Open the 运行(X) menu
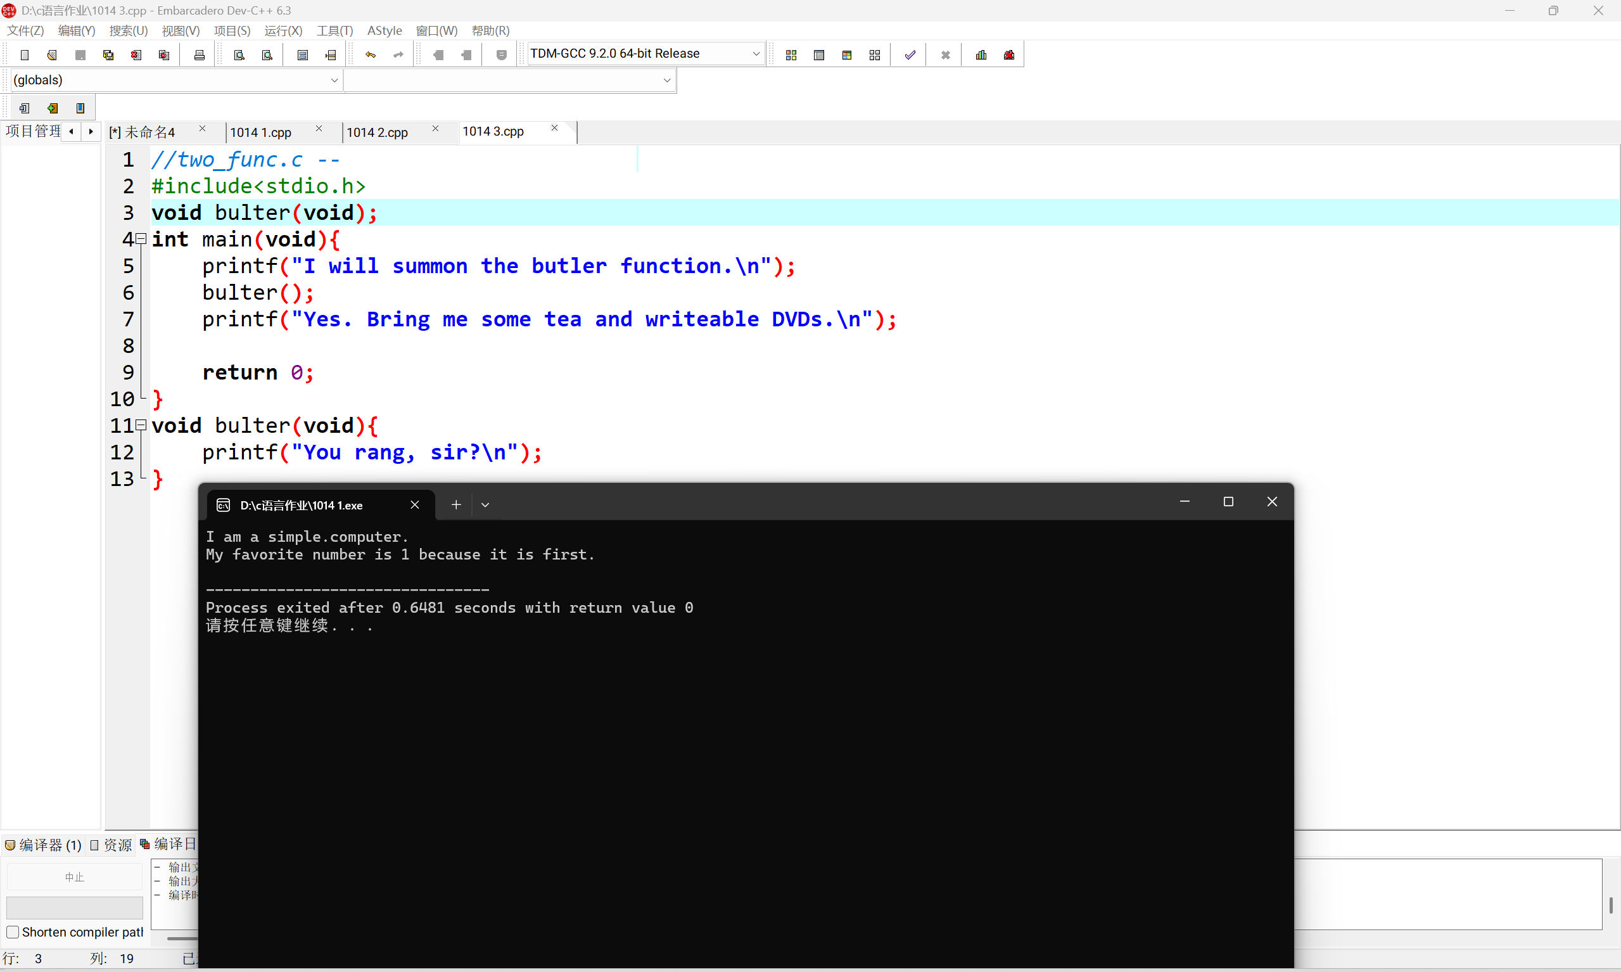This screenshot has width=1621, height=972. (283, 31)
